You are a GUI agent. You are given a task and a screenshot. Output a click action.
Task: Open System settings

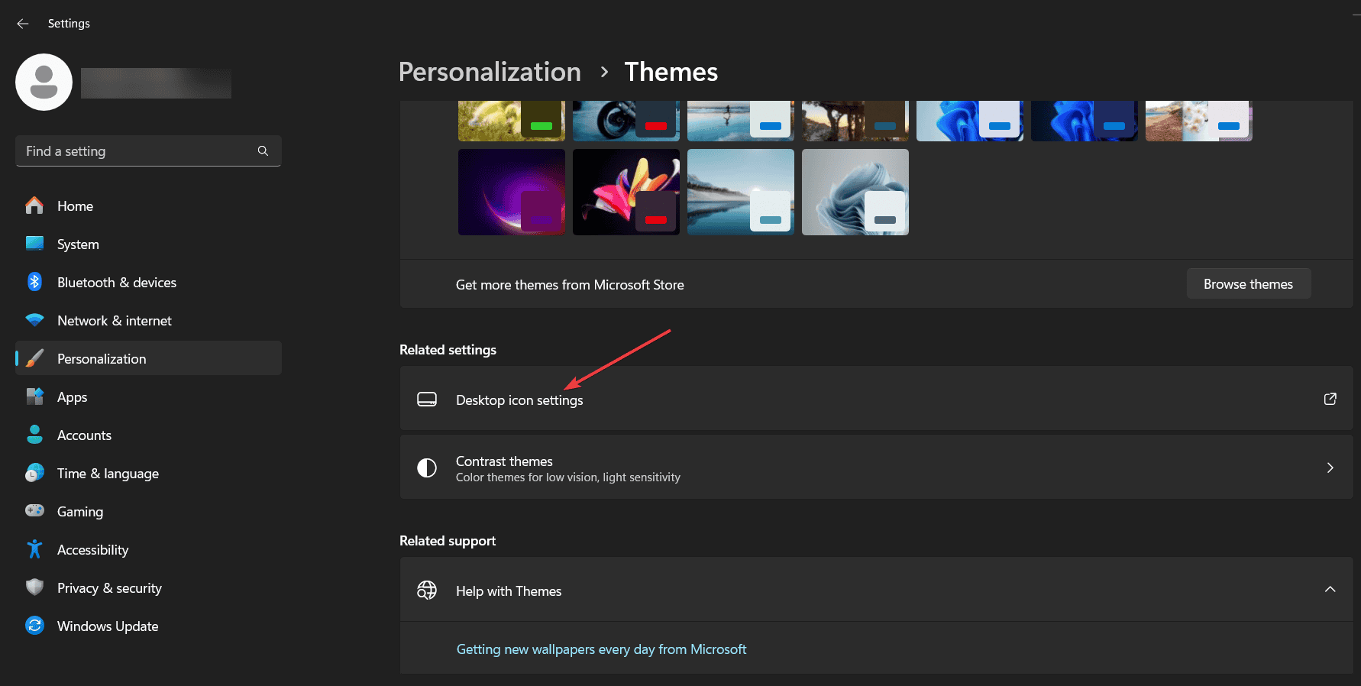coord(148,244)
